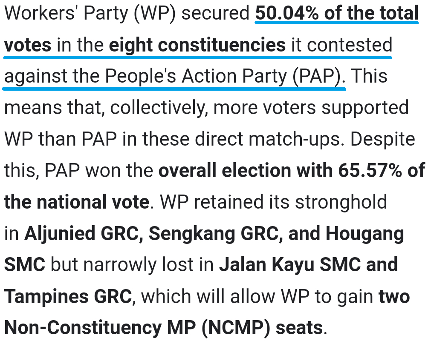Click the bold "overall election with 65.57% of" text
The width and height of the screenshot is (431, 341).
(292, 170)
